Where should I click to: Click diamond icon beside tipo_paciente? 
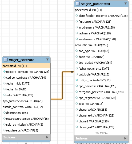click(77, 86)
